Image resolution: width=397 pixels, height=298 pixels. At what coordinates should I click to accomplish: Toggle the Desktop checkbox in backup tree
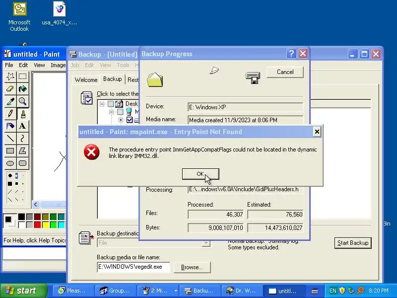pyautogui.click(x=111, y=104)
